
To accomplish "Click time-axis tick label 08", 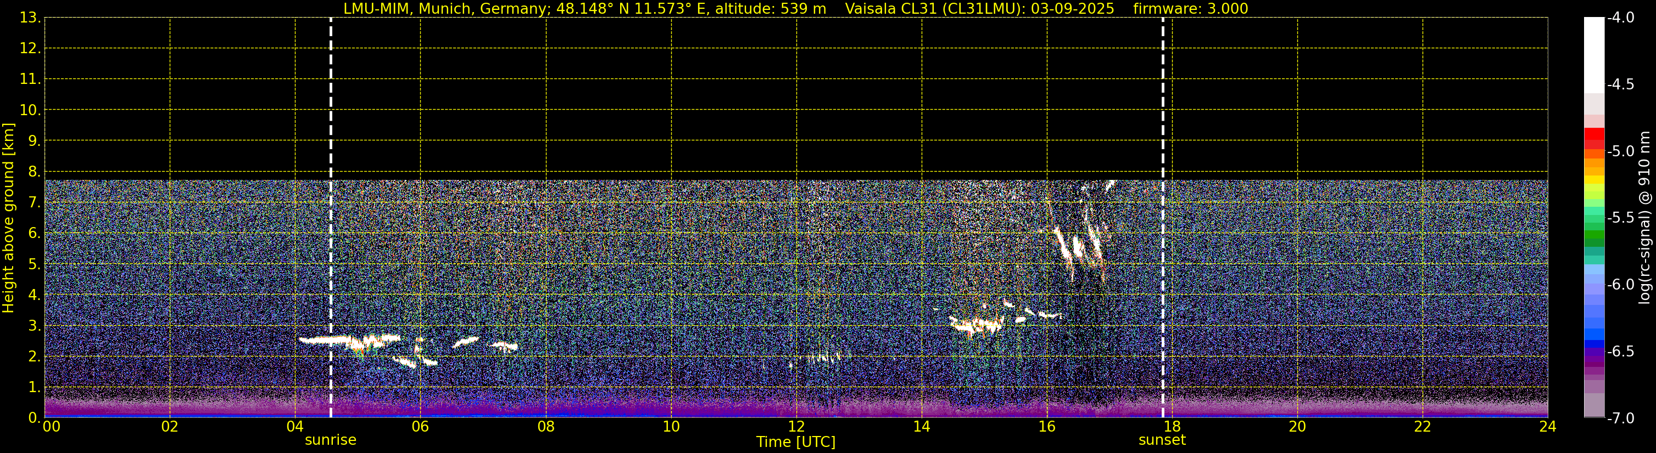I will click(x=546, y=427).
